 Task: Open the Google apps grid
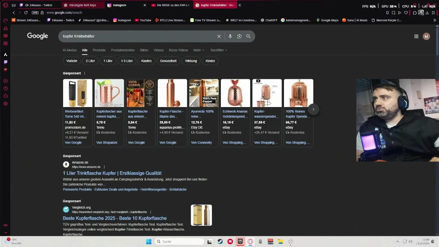[416, 36]
